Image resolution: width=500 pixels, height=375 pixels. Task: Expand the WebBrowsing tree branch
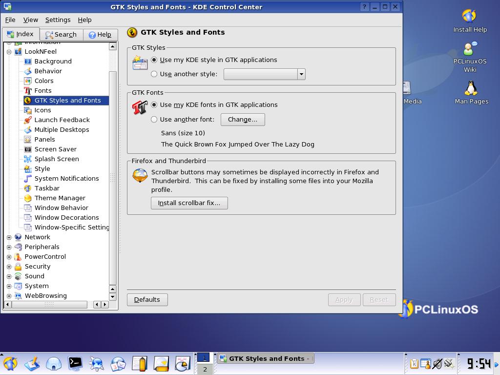9,296
